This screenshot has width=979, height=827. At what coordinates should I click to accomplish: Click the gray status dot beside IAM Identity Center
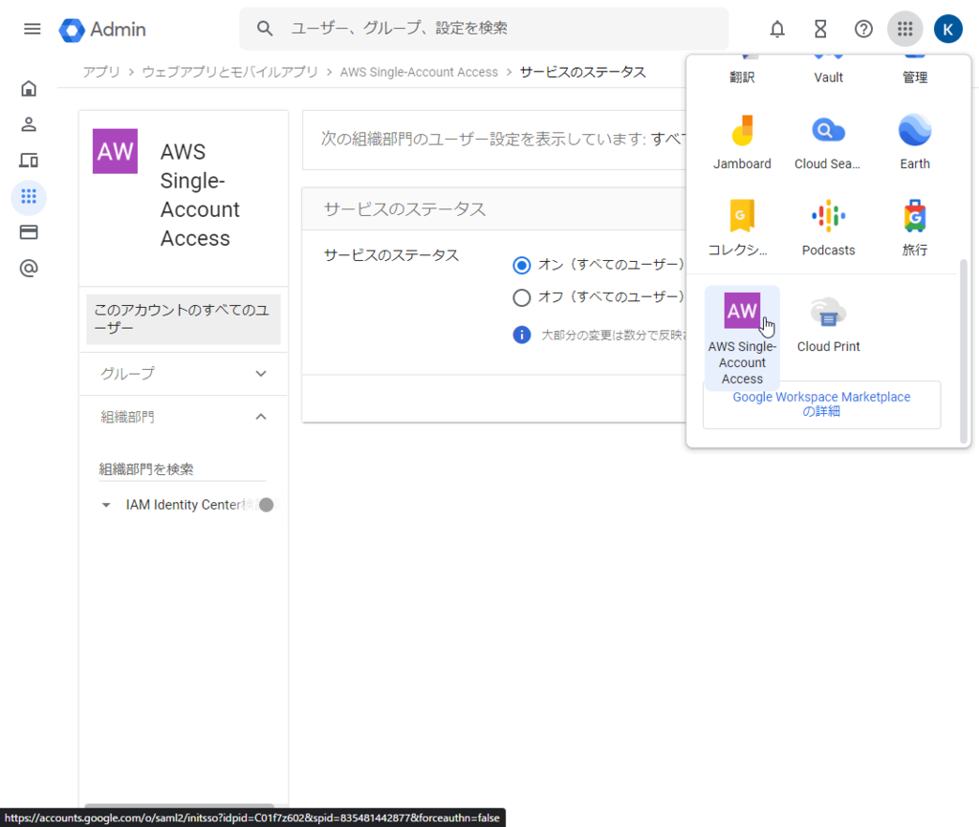point(267,505)
